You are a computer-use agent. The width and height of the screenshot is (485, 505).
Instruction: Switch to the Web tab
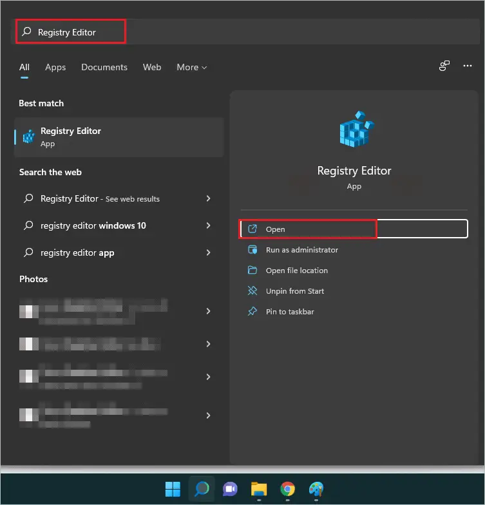coord(152,67)
